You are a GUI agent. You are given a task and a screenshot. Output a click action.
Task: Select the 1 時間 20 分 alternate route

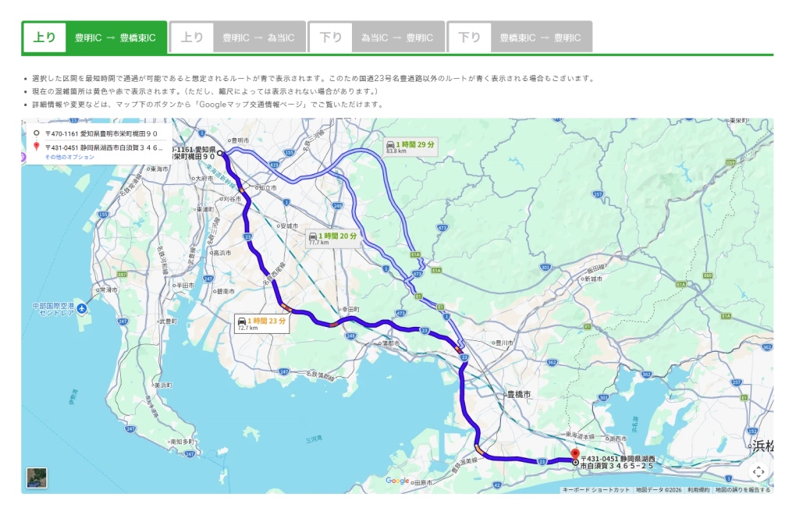click(333, 238)
